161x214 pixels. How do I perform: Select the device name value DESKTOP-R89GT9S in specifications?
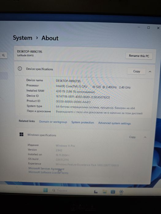point(68,81)
